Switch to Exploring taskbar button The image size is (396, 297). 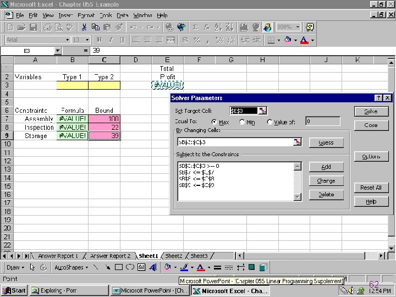tap(69, 291)
